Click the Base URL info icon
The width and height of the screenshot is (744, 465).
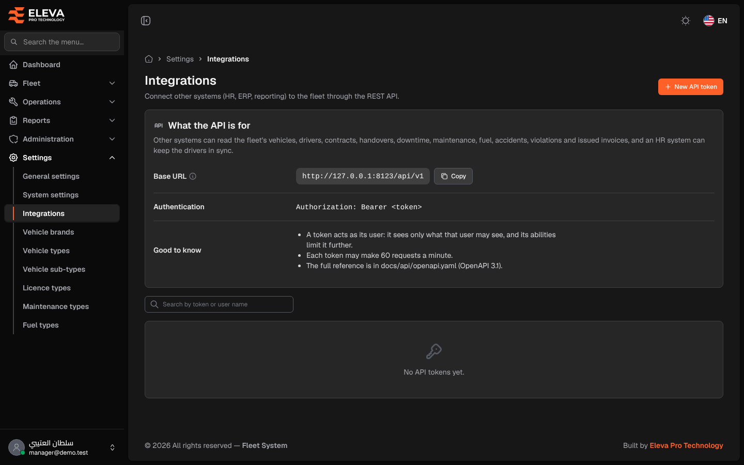click(193, 176)
